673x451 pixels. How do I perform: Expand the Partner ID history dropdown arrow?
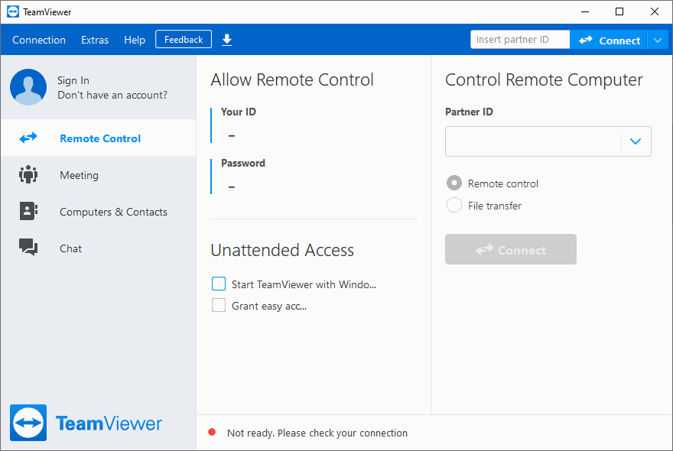636,141
